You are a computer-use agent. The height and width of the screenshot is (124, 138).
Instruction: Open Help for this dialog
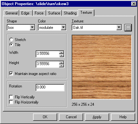[123, 117]
